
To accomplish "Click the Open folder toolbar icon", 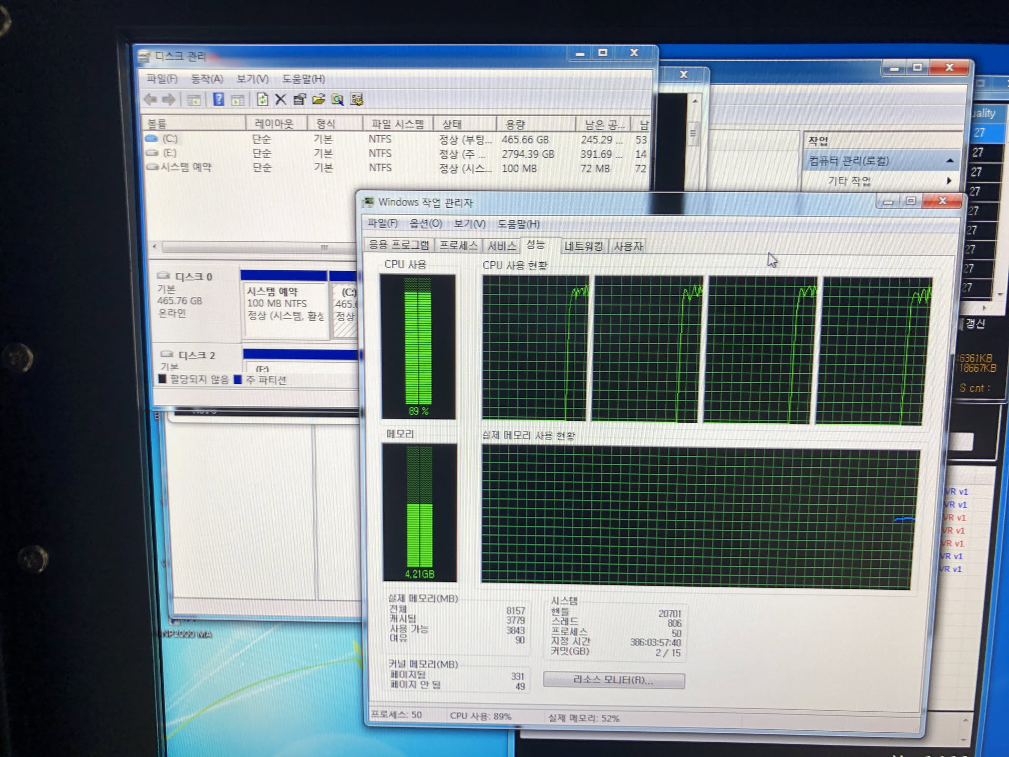I will pos(318,99).
